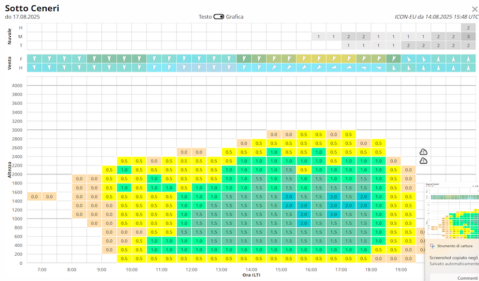Select the first F wind arrow at 7:00
Viewport: 479px width, 281px height.
click(x=35, y=58)
